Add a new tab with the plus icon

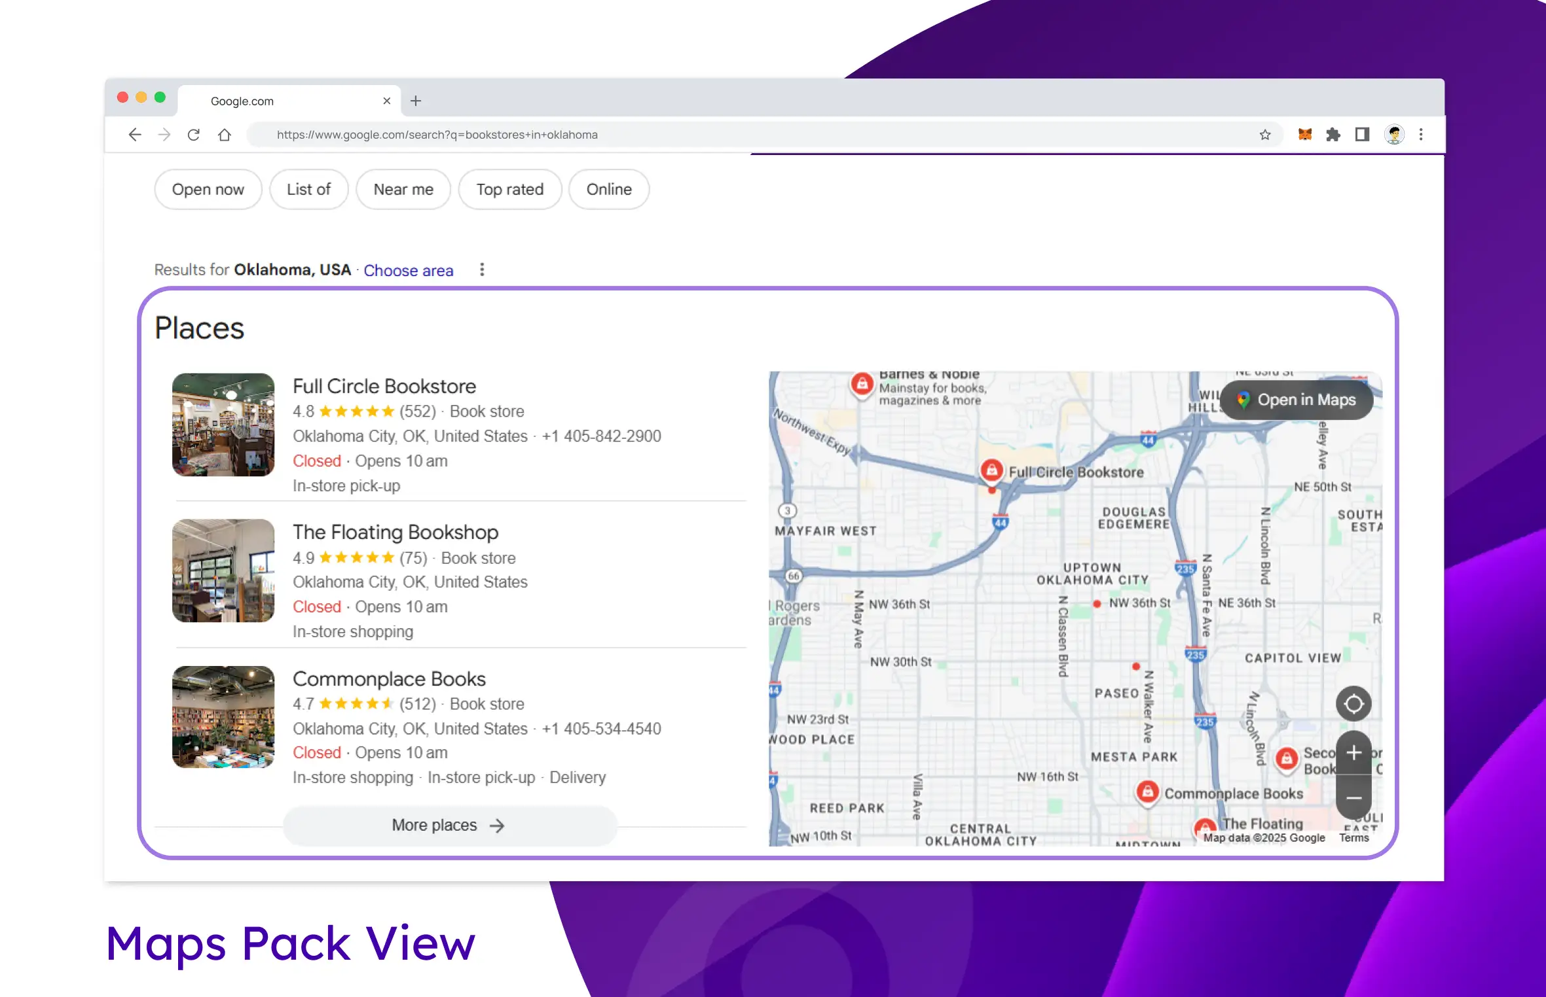click(x=416, y=101)
